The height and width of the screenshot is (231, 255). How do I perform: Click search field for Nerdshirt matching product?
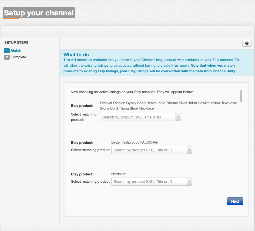point(149,182)
